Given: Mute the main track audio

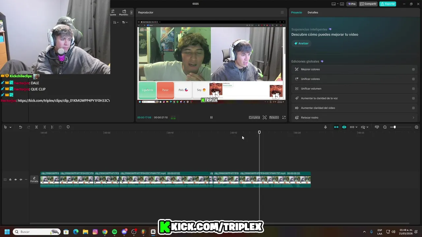Looking at the screenshot, I should [x=21, y=179].
